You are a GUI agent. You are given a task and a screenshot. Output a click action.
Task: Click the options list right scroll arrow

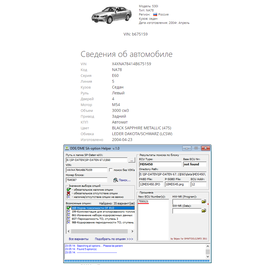pyautogui.click(x=132, y=231)
